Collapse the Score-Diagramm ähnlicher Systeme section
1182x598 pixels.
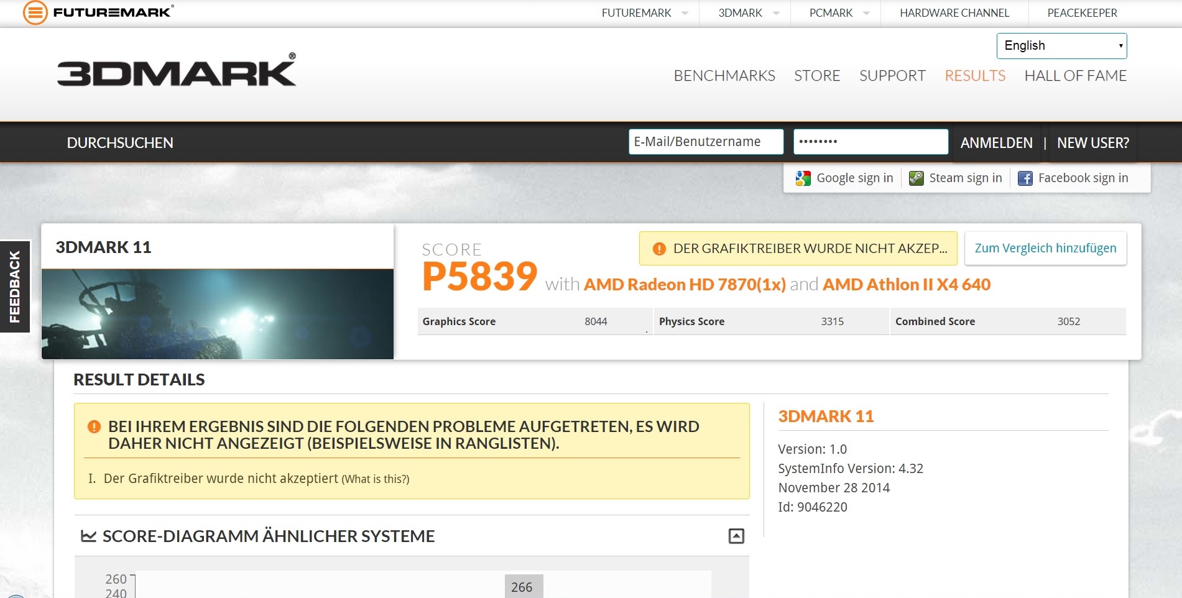(x=736, y=536)
